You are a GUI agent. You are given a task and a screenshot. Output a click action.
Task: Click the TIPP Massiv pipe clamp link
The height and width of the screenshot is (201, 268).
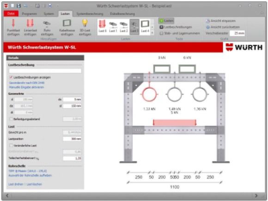(28, 171)
